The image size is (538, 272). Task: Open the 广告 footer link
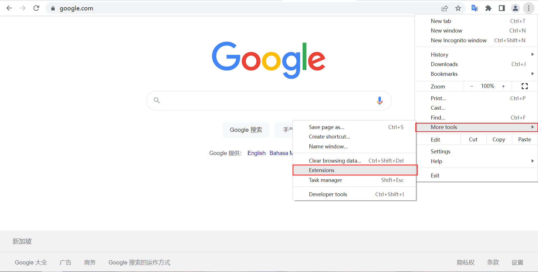65,262
